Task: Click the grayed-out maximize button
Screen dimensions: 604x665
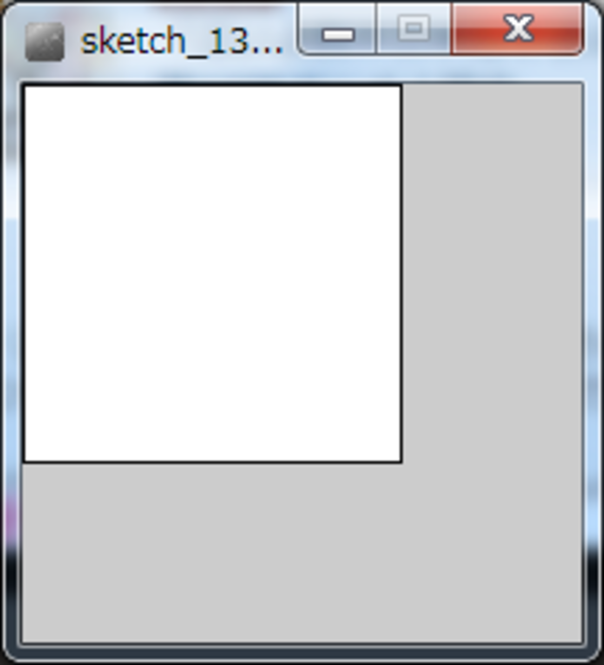Action: [x=414, y=29]
